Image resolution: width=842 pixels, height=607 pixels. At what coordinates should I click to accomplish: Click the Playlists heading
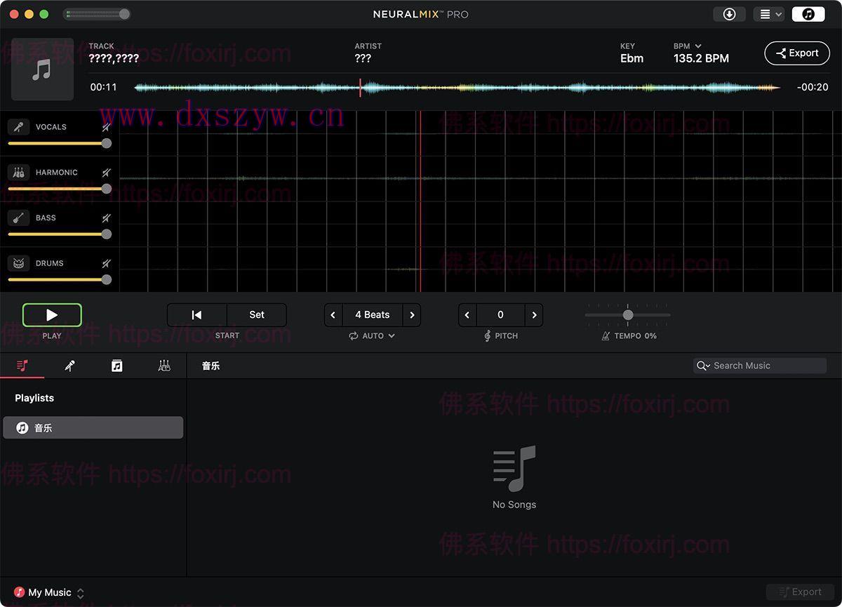coord(34,398)
